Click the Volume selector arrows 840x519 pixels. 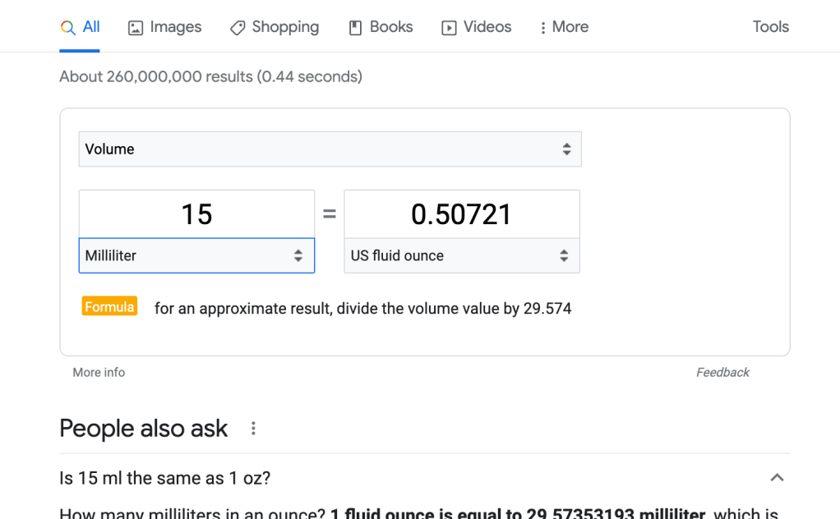566,149
